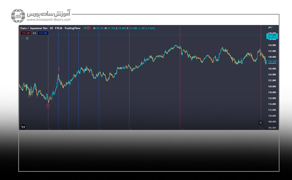Click the 128.389 last price tag
The image size is (292, 180).
(x=272, y=62)
